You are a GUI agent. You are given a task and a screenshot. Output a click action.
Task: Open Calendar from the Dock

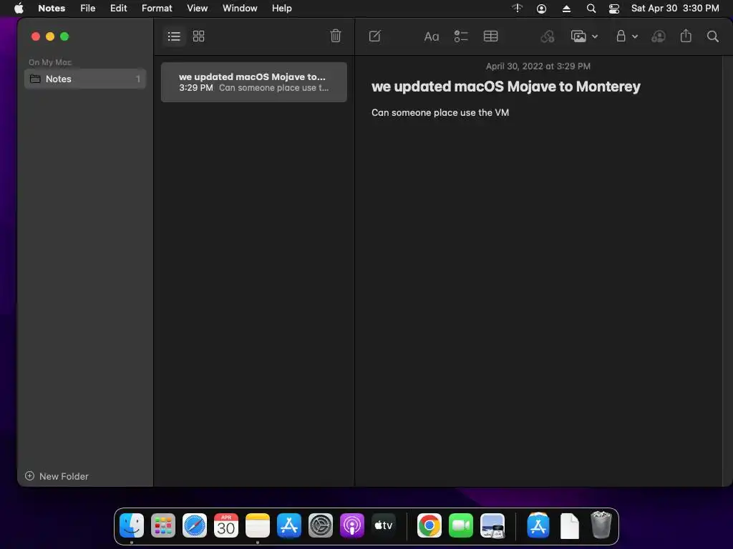click(225, 525)
